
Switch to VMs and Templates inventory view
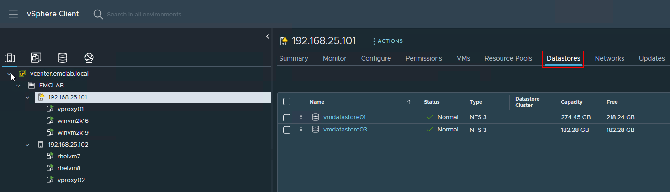pyautogui.click(x=36, y=58)
